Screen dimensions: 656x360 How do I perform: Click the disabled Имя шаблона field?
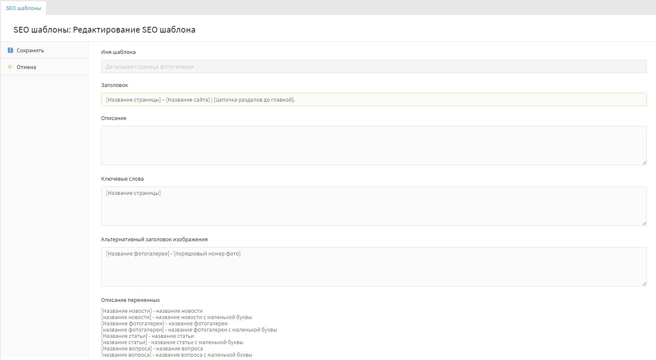pos(373,66)
